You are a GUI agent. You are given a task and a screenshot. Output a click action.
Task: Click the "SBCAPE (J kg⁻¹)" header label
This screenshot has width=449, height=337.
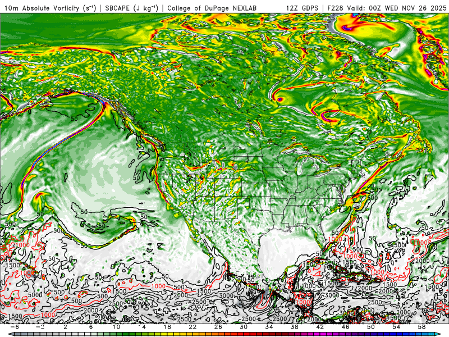click(132, 8)
